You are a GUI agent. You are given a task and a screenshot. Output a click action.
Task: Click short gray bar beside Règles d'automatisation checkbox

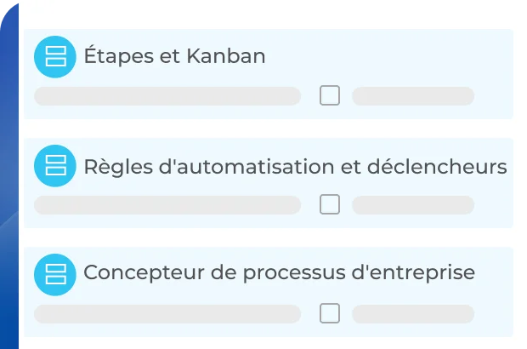[413, 205]
